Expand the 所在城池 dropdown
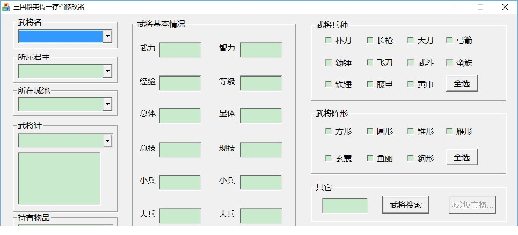518x235 pixels. 107,105
